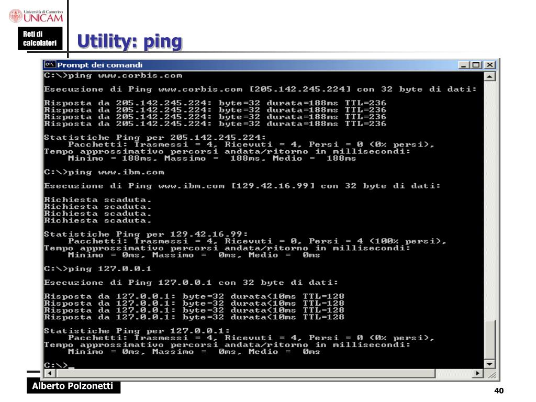Viewport: 536px width, 402px height.
Task: Click 'Statistiche Ping per 205.142.245.224:' line
Action: [x=155, y=138]
